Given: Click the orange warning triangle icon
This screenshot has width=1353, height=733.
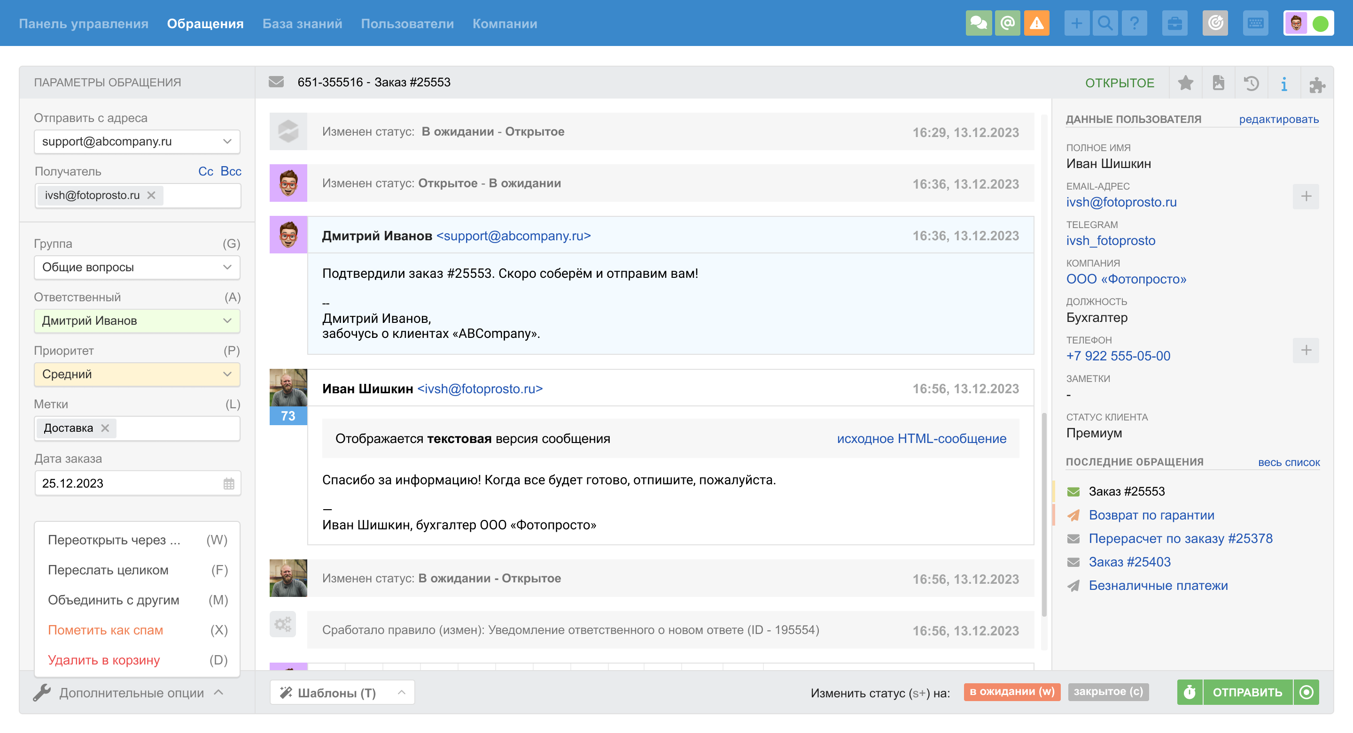Looking at the screenshot, I should [x=1036, y=23].
